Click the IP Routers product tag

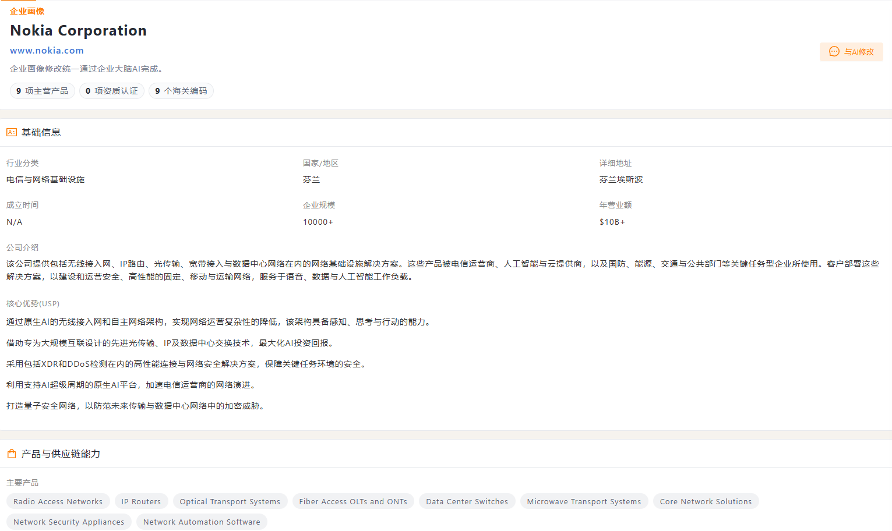(x=141, y=501)
